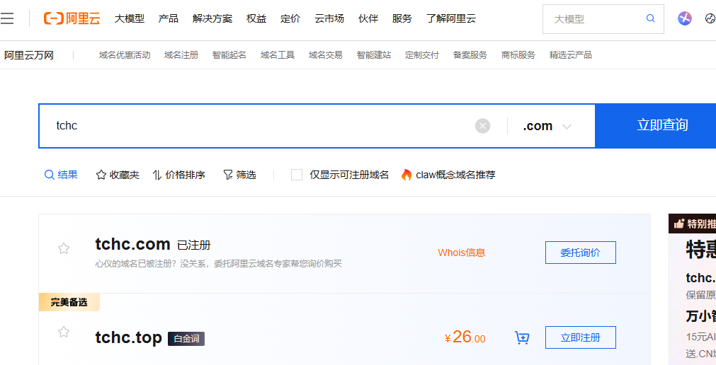Expand the .com domain suffix dropdown
Image resolution: width=716 pixels, height=365 pixels.
(x=547, y=126)
